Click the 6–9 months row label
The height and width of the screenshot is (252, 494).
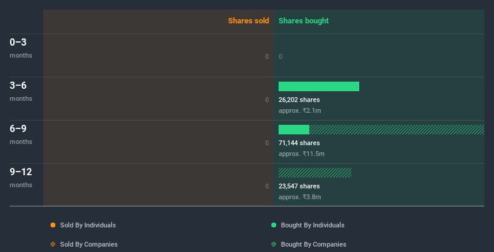point(21,134)
